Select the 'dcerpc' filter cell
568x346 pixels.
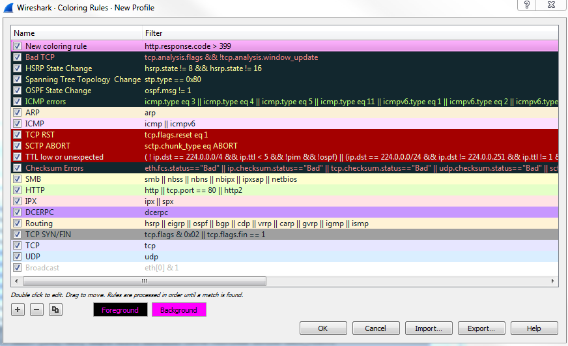(x=156, y=212)
